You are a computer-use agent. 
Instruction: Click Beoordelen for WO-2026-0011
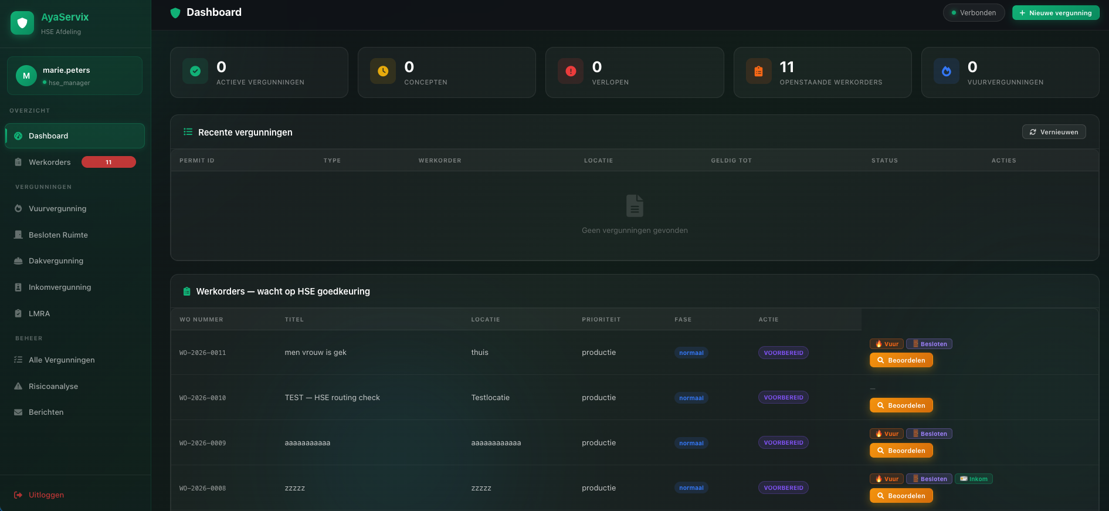point(901,360)
